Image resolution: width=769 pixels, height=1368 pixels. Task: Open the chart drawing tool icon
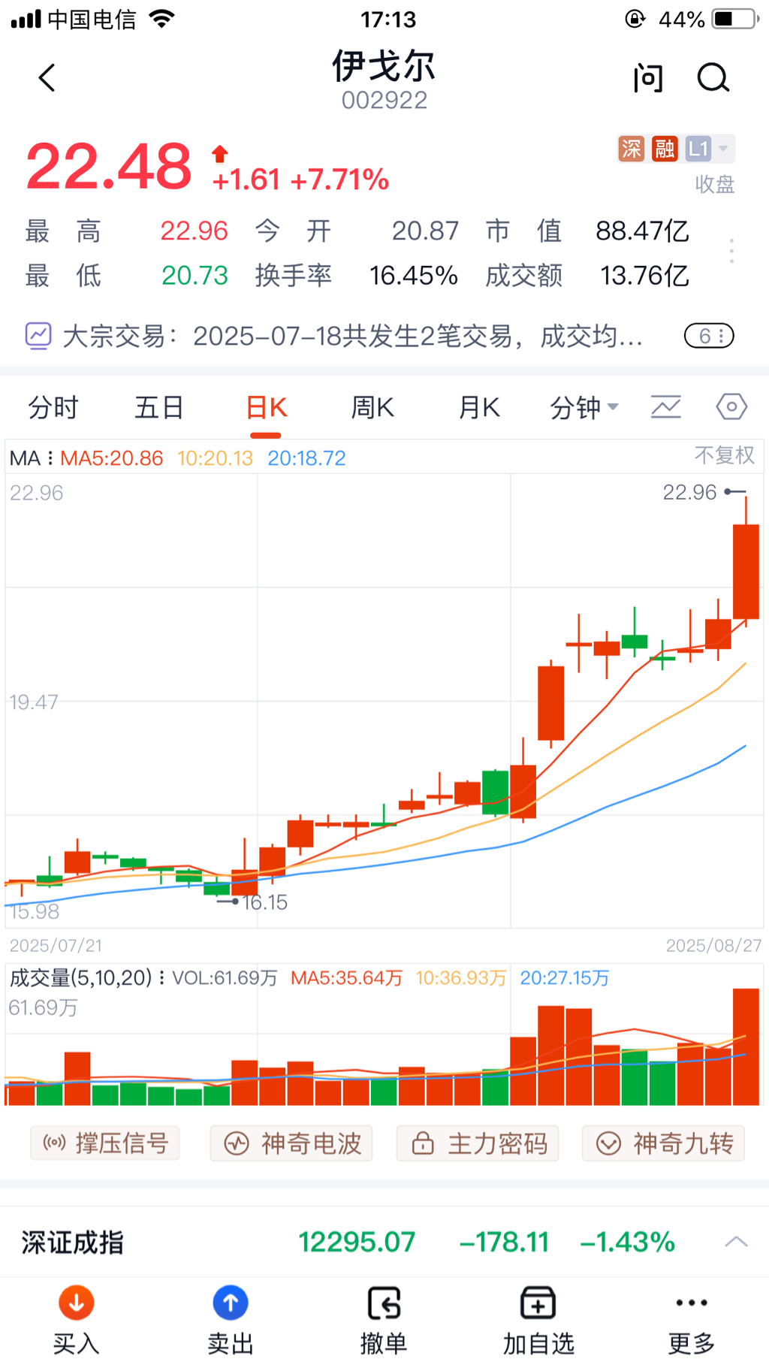(x=665, y=407)
